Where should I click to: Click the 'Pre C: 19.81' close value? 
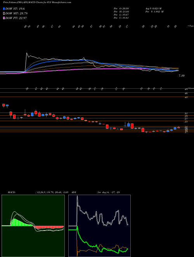tap(122, 18)
